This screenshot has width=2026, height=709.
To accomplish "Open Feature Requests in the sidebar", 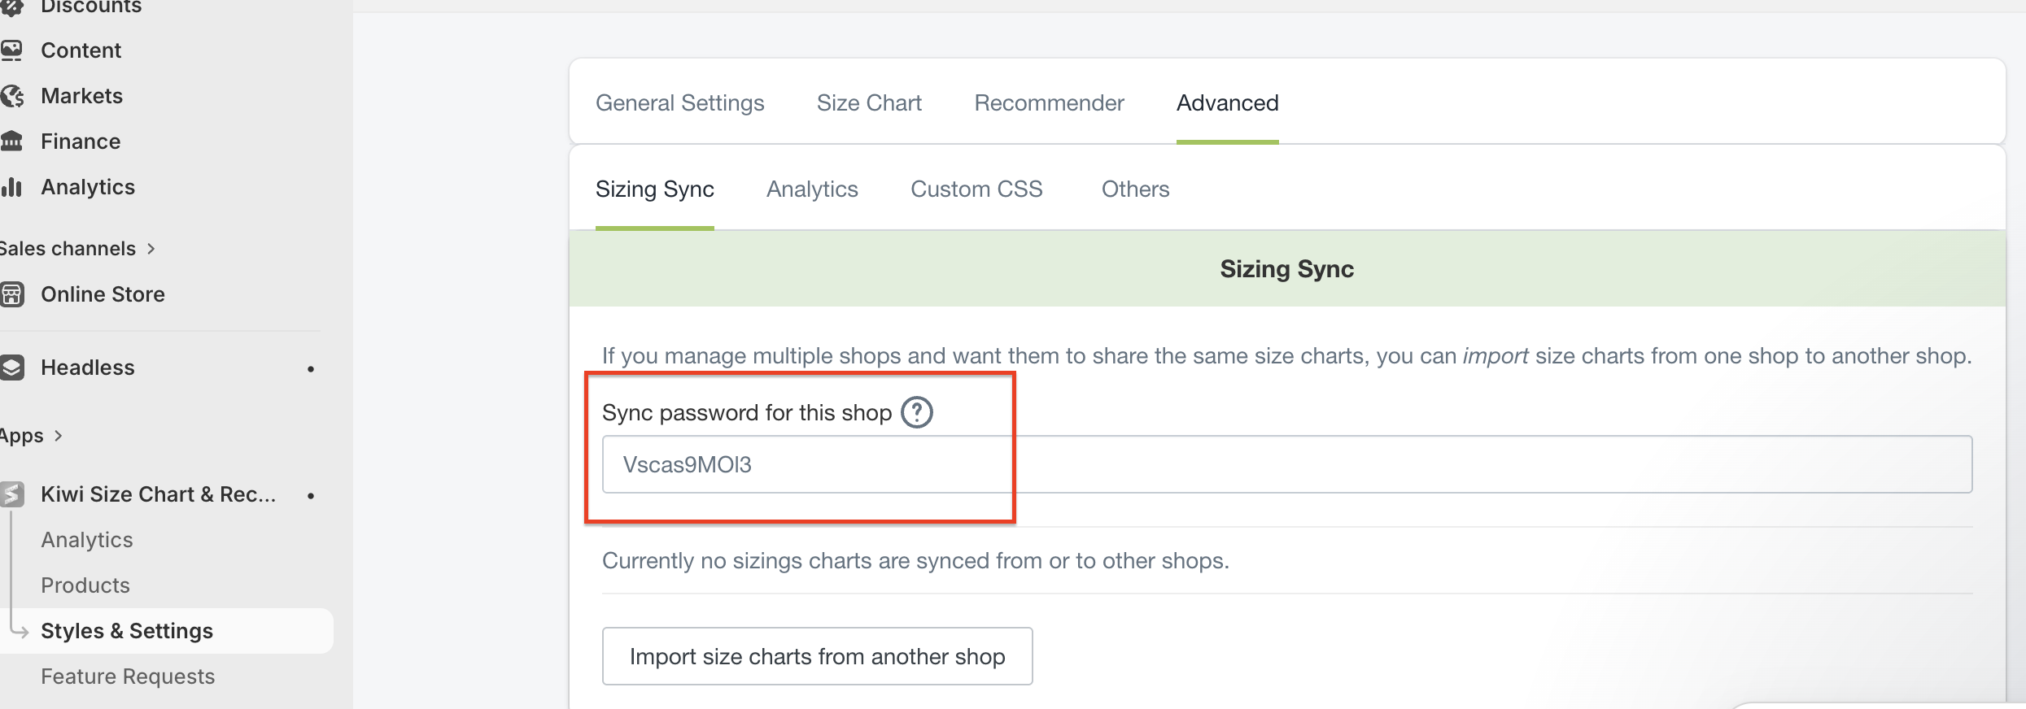I will (x=128, y=676).
